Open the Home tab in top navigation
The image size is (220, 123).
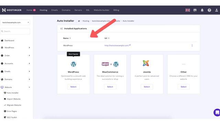29,10
